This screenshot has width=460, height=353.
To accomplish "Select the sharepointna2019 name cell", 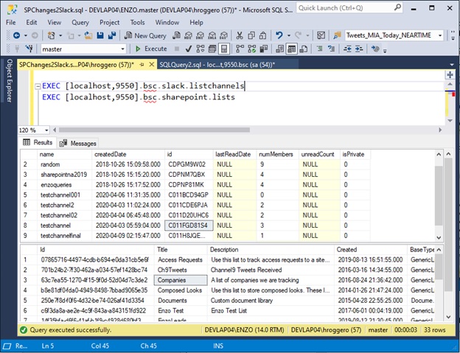I will (64, 175).
